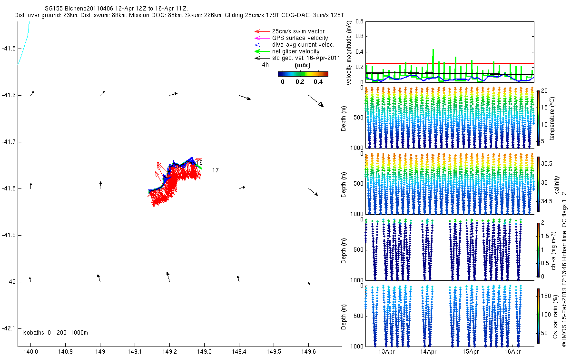The height and width of the screenshot is (357, 571).
Task: Click the 'Depth (m)' label of the salinity panel
Action: pos(344,184)
